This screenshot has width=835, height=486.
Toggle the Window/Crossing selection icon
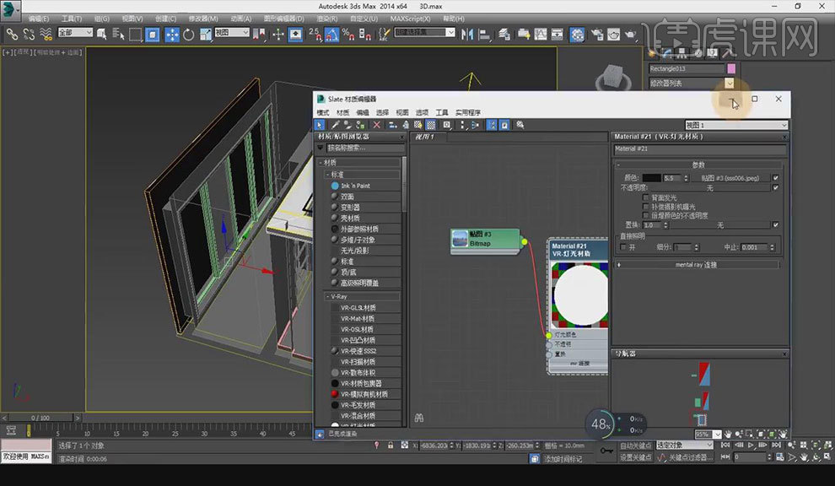click(153, 35)
